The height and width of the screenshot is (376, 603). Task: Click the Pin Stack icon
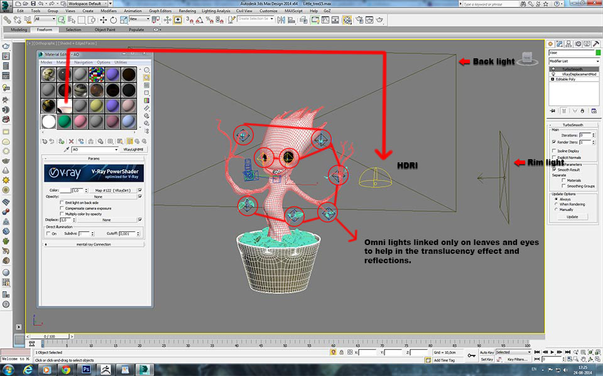[553, 111]
